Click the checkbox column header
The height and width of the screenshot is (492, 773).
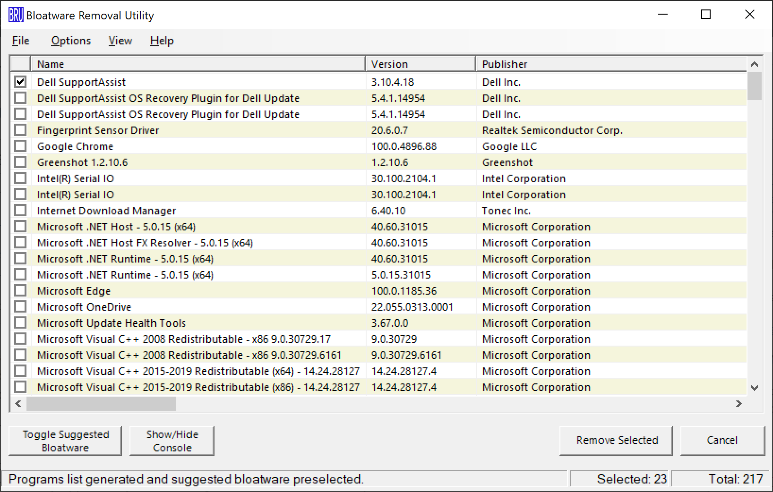[20, 64]
